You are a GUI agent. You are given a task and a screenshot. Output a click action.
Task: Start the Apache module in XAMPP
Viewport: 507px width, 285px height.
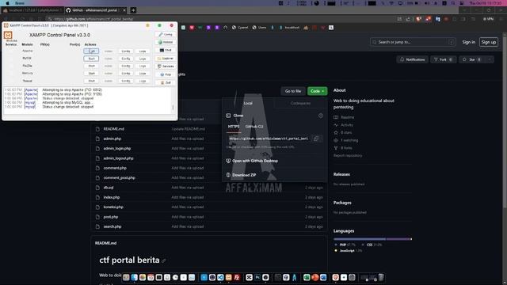click(91, 51)
